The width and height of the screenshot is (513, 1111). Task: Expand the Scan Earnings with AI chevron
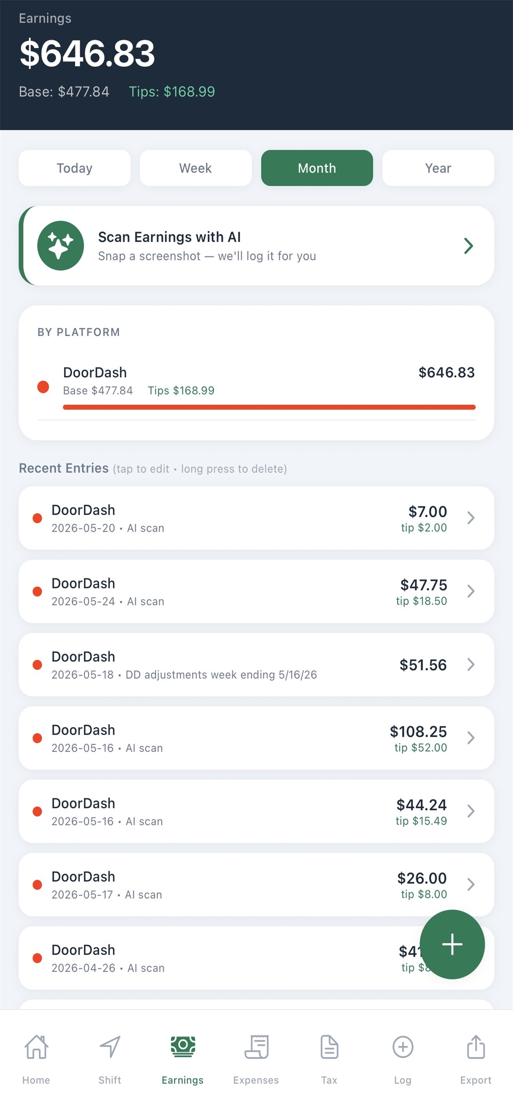pyautogui.click(x=469, y=246)
